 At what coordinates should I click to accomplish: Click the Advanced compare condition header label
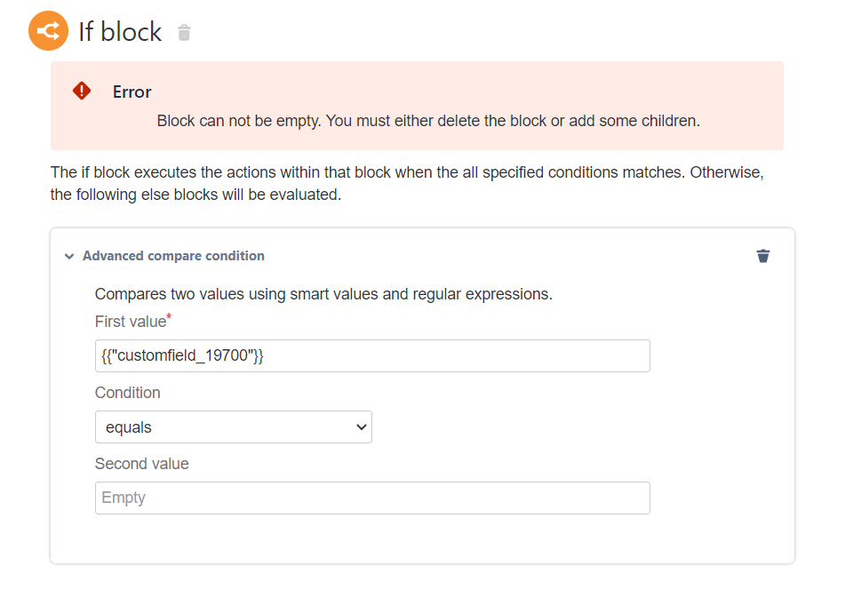point(172,256)
